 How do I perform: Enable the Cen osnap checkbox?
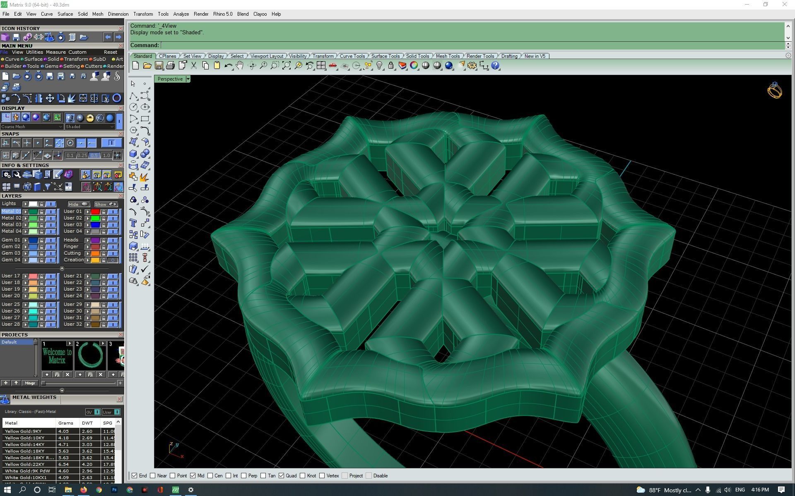[x=210, y=476]
